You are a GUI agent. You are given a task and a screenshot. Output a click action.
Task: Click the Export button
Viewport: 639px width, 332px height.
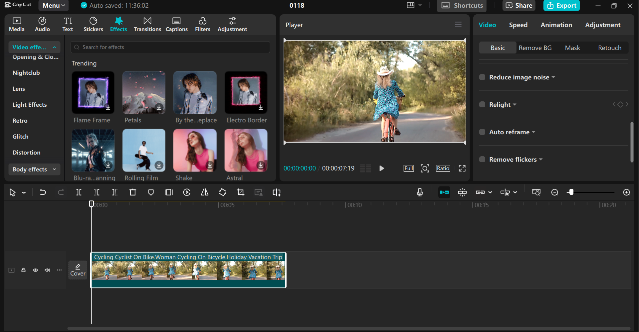pyautogui.click(x=561, y=5)
